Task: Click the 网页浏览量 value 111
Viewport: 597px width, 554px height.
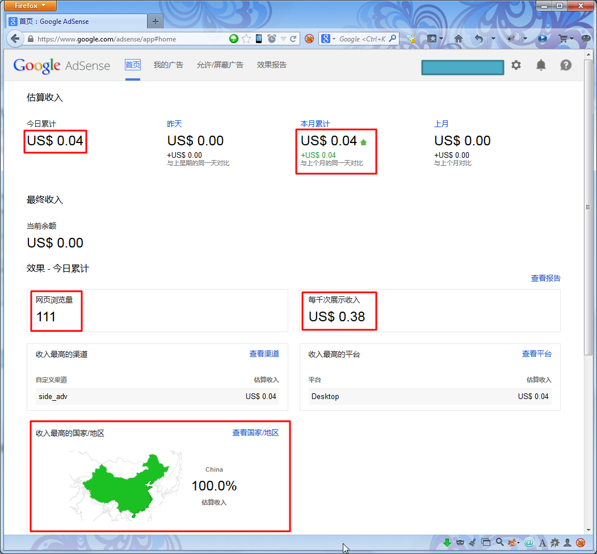Action: [x=46, y=317]
